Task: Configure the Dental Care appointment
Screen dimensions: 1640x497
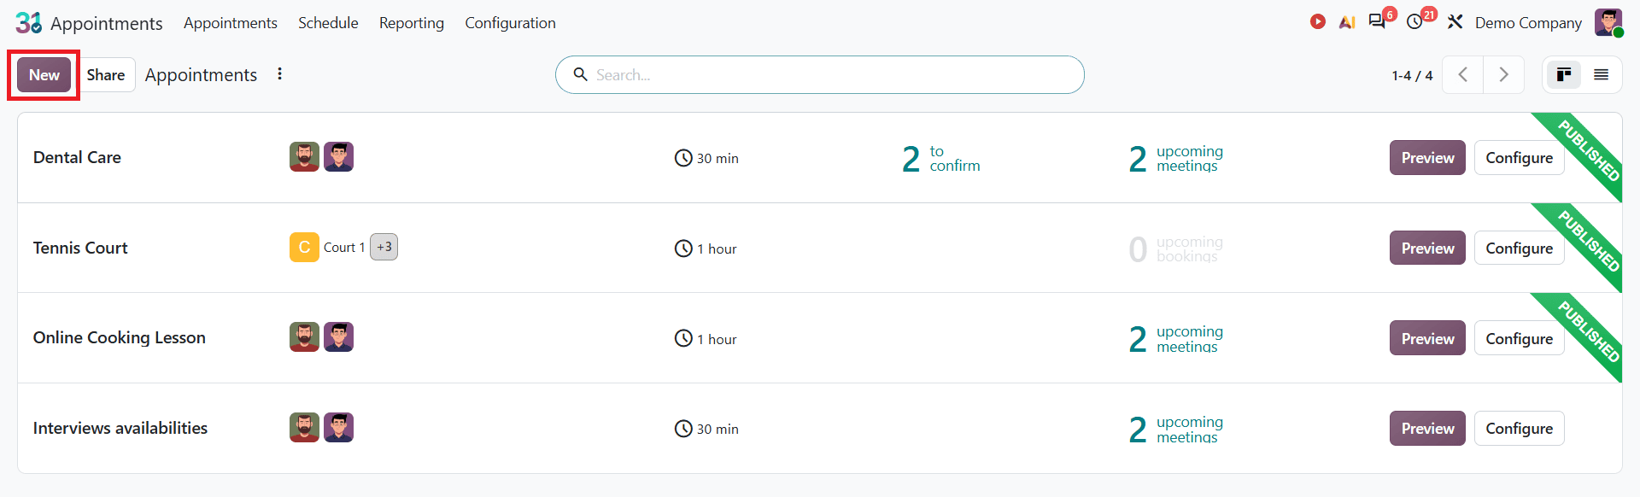Action: point(1520,158)
